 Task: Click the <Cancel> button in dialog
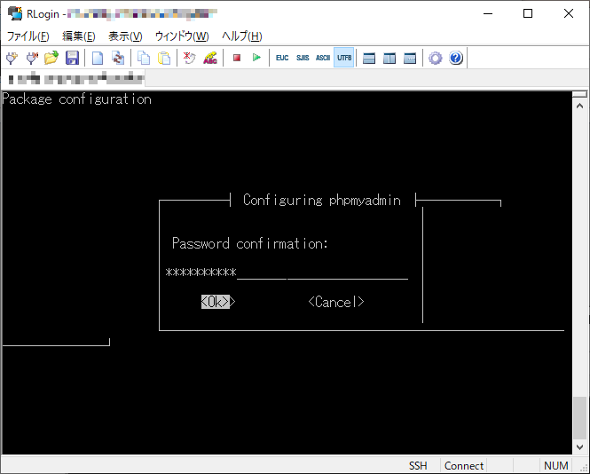(336, 302)
